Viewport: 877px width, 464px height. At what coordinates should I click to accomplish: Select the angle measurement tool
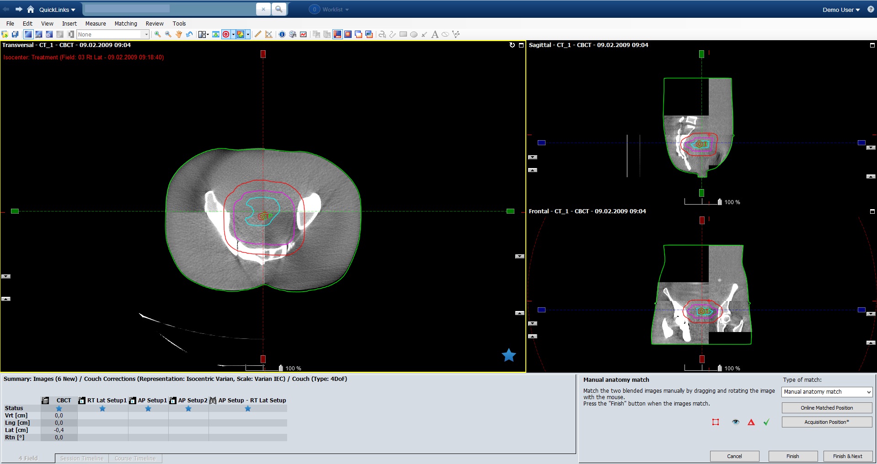(x=268, y=34)
